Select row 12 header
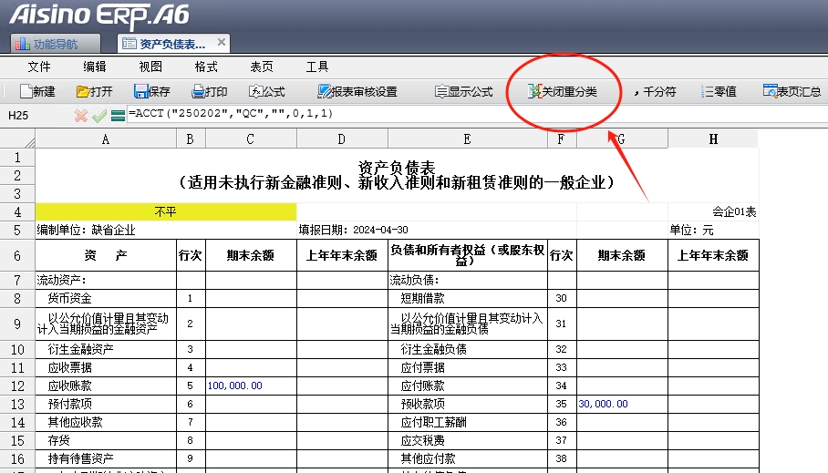Image resolution: width=828 pixels, height=473 pixels. [x=17, y=386]
